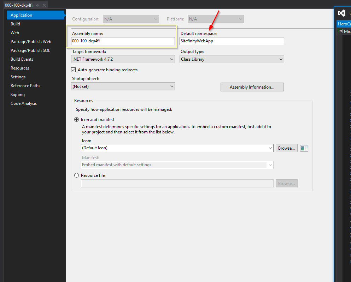Switch to the Build settings page
This screenshot has width=351, height=282.
15,24
